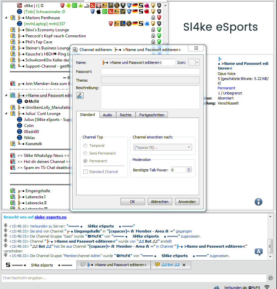Switch to the Audio tab
The height and width of the screenshot is (289, 277).
107,115
